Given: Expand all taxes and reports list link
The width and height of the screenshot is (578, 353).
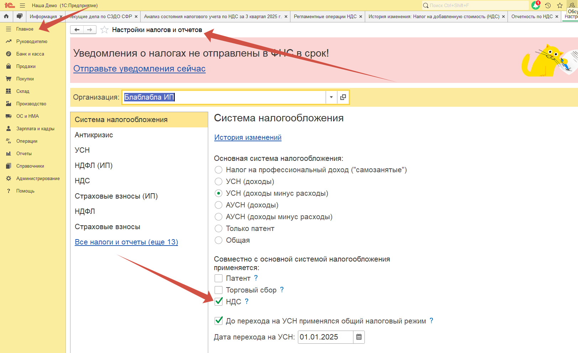Looking at the screenshot, I should pyautogui.click(x=126, y=242).
